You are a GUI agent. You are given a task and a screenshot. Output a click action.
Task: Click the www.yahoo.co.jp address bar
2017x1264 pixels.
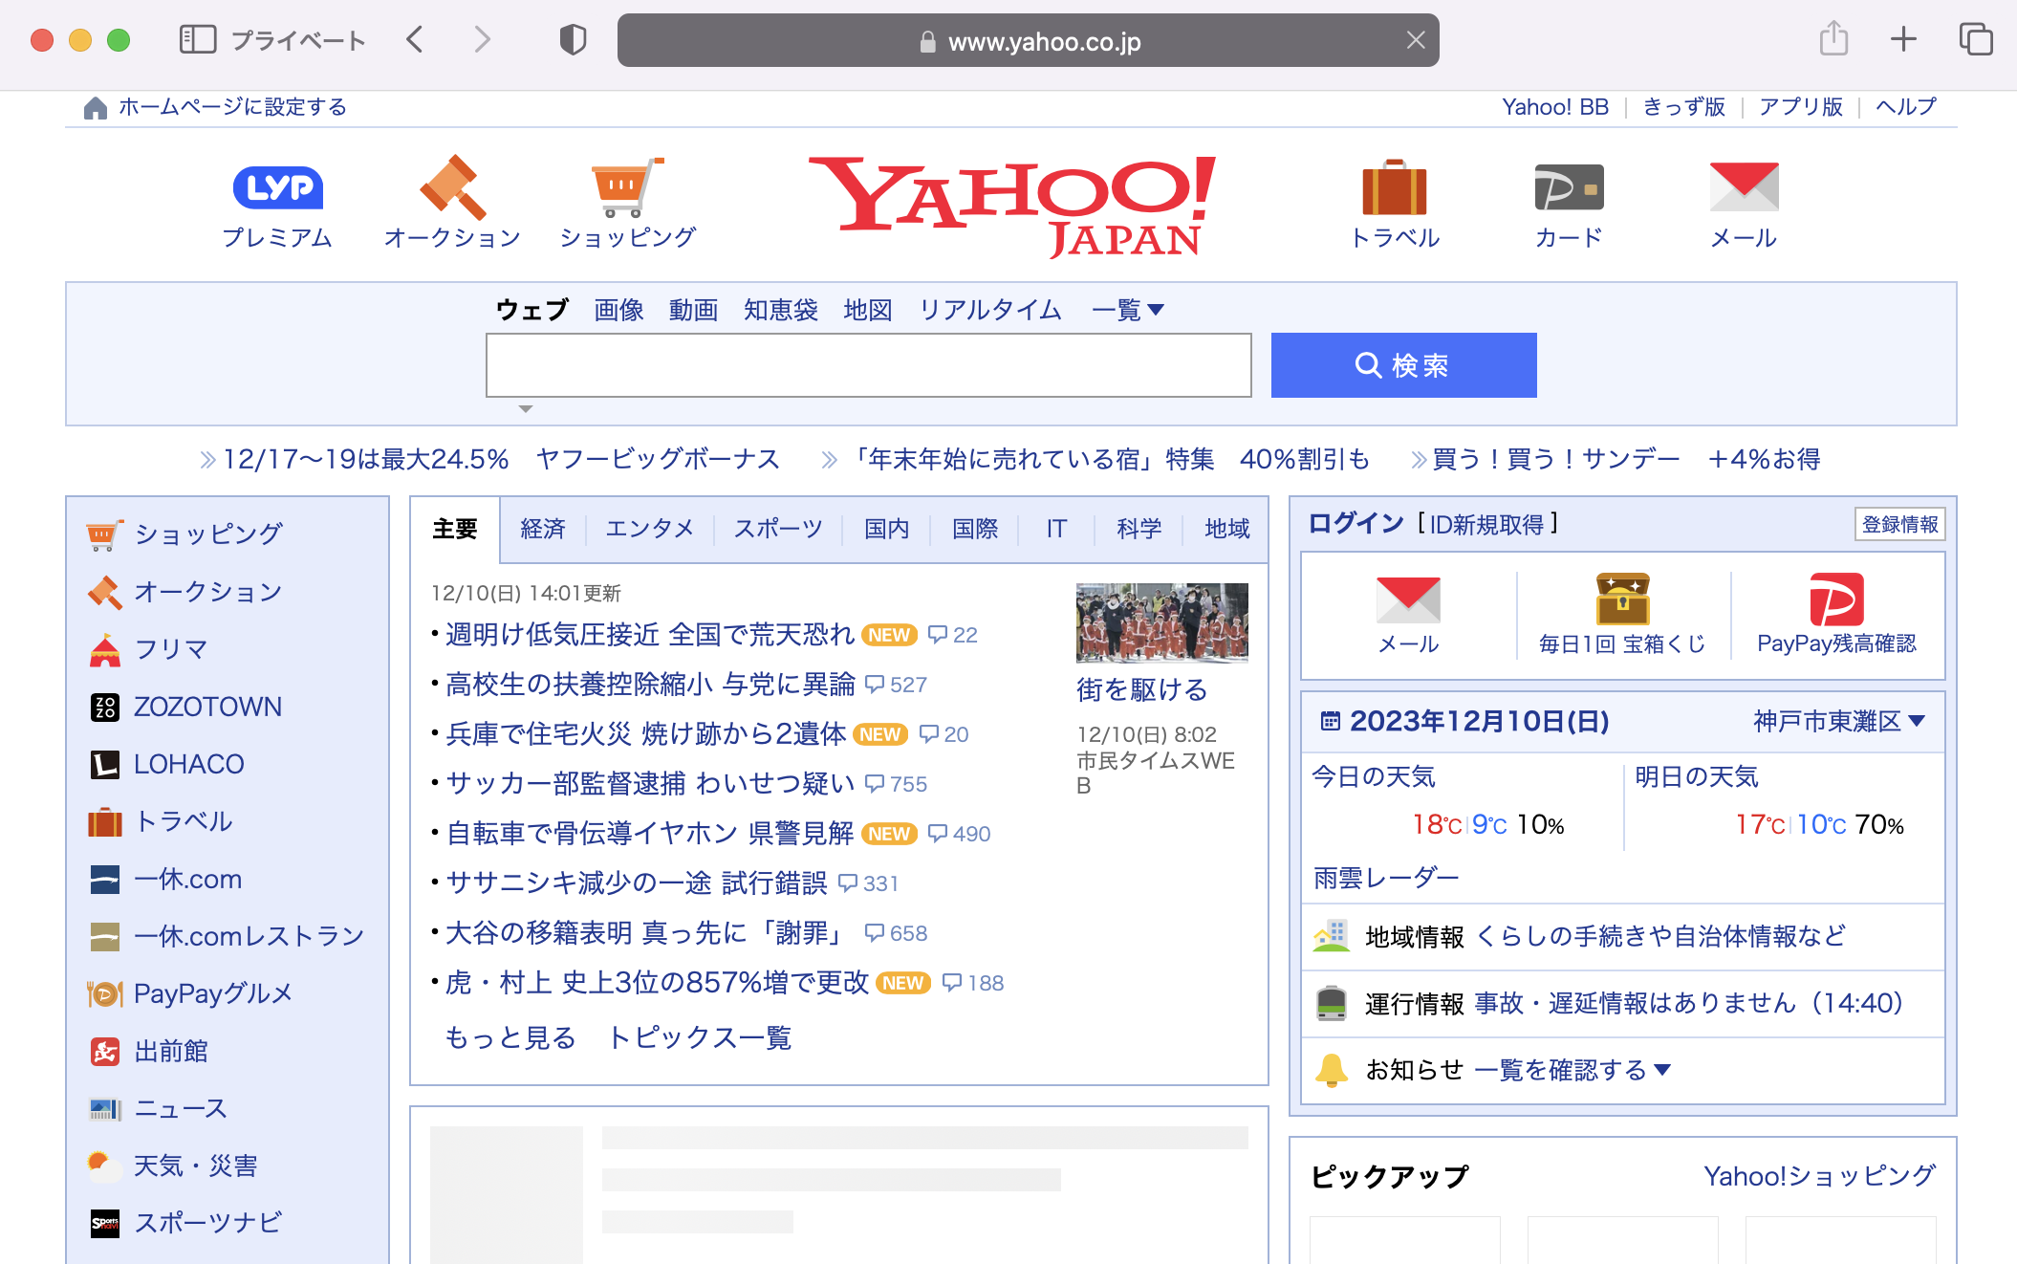(1029, 40)
